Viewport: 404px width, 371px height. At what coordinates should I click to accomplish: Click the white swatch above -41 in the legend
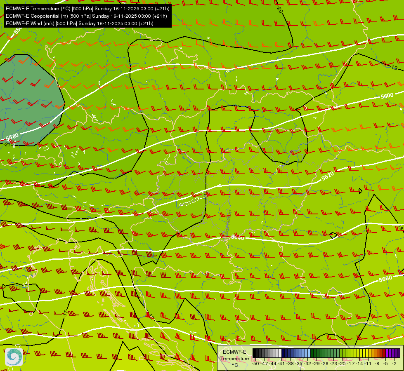[280, 353]
